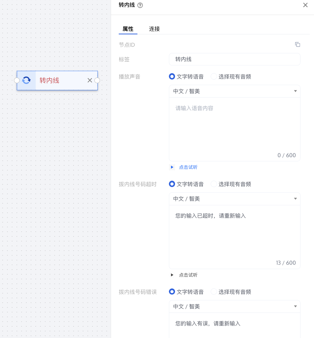
Task: Select 选择现有音频 for 拨内线号码超时
Action: [214, 184]
